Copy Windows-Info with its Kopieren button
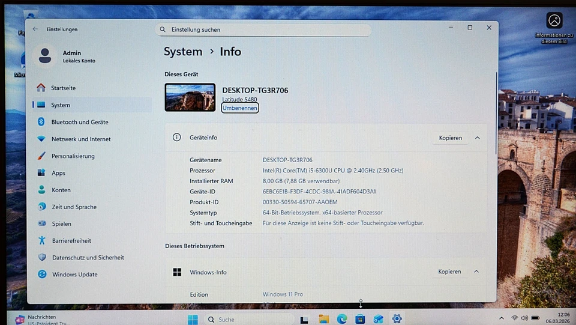The image size is (576, 325). point(449,272)
